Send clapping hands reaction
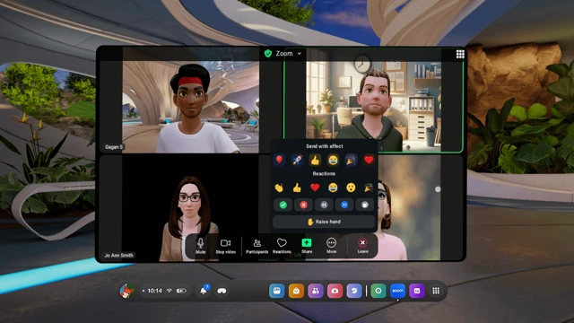574x323 pixels. click(x=279, y=188)
